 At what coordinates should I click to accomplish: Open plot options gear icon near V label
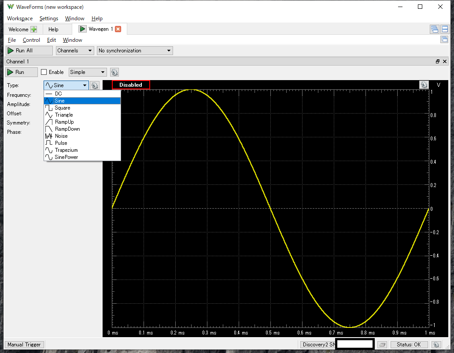click(x=424, y=85)
